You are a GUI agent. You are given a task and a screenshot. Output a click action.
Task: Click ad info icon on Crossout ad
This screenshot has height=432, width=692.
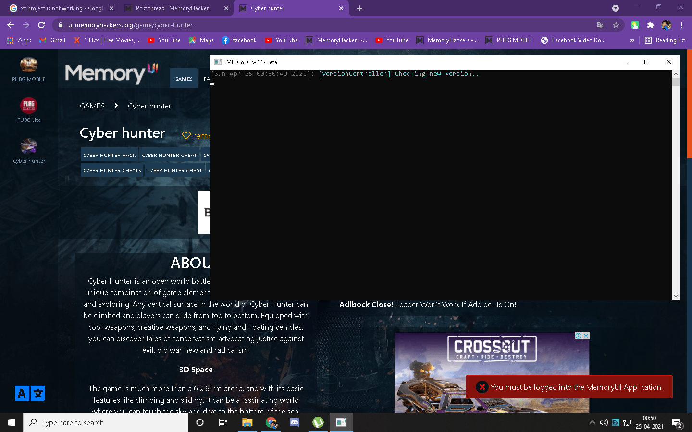(579, 336)
